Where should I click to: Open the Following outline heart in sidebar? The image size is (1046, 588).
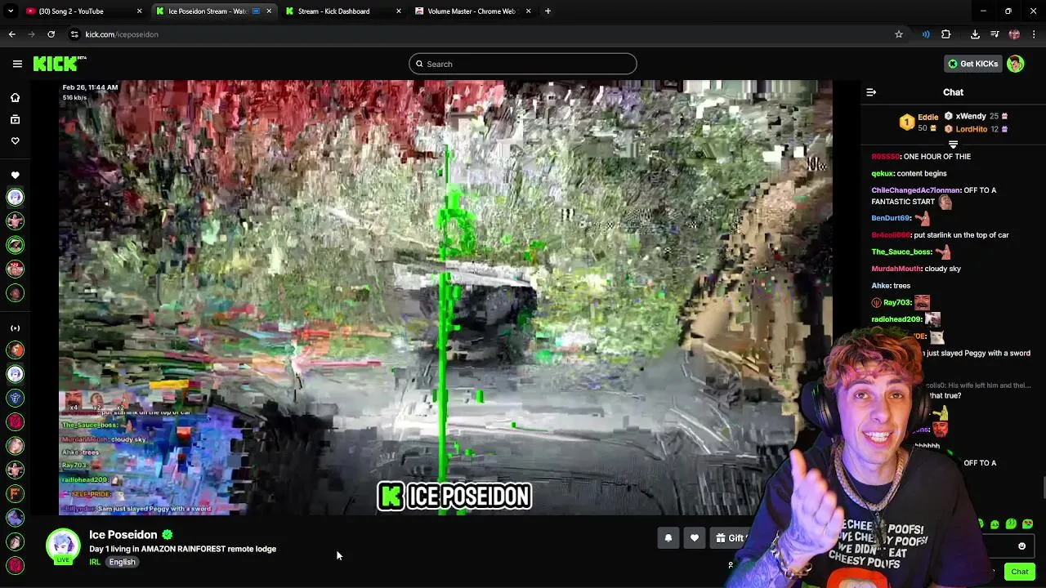[x=15, y=140]
